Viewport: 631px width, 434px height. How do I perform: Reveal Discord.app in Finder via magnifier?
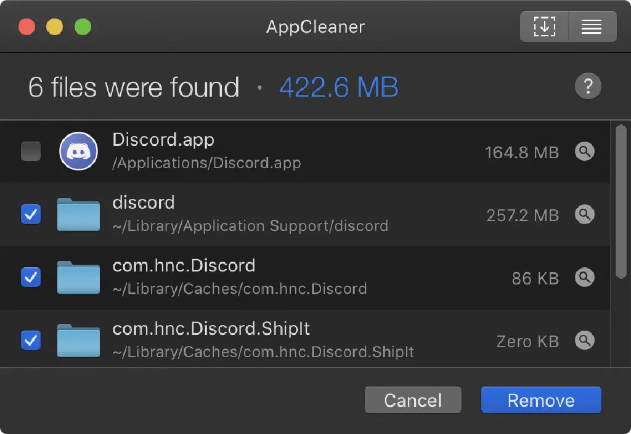click(584, 151)
